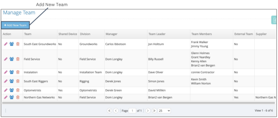Sort by the Team column header
The image size is (278, 118).
[x=28, y=34]
